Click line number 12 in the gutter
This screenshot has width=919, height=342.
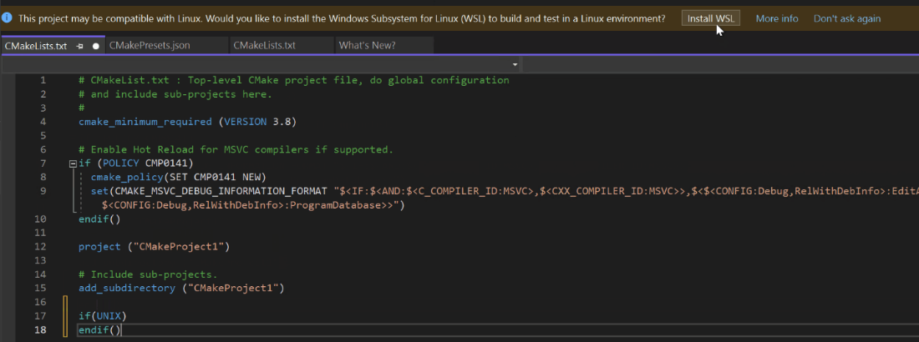click(x=40, y=247)
